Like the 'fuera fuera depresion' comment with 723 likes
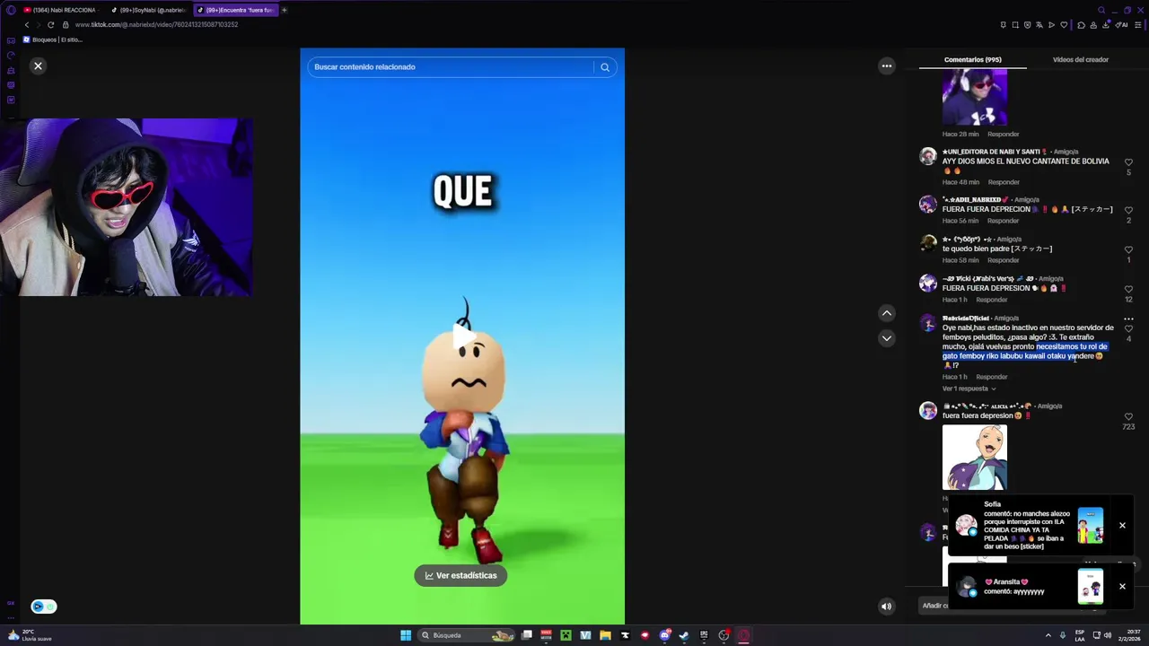Image resolution: width=1149 pixels, height=646 pixels. click(x=1128, y=417)
